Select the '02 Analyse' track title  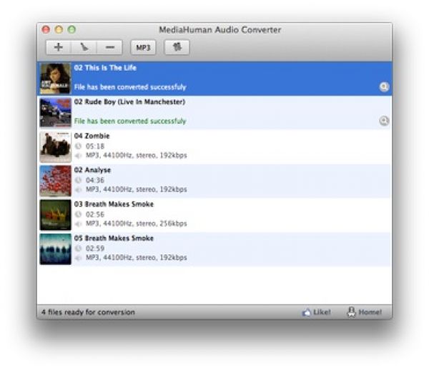(92, 170)
